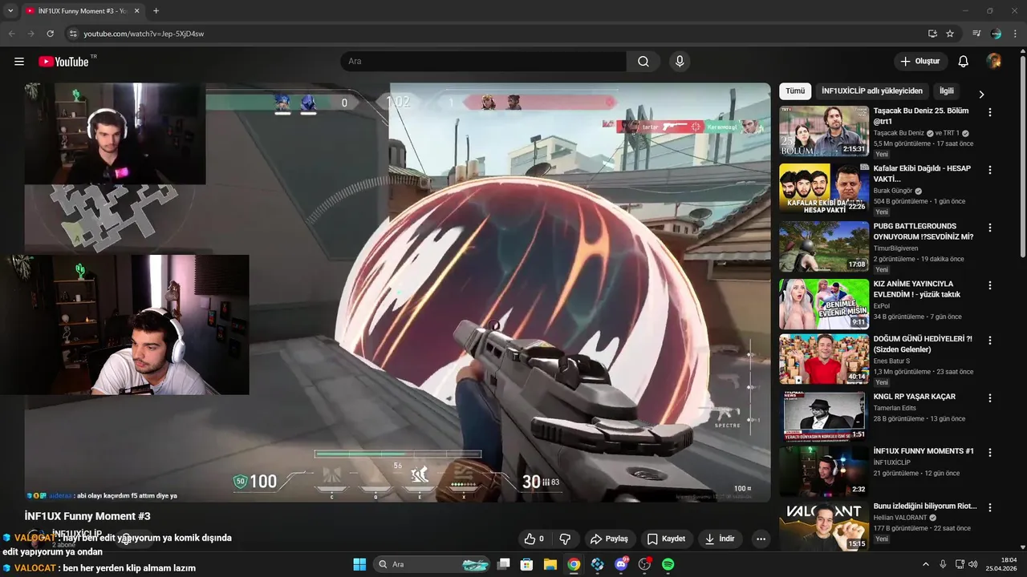Viewport: 1027px width, 577px height.
Task: Go to the YouTube home logo
Action: (63, 62)
